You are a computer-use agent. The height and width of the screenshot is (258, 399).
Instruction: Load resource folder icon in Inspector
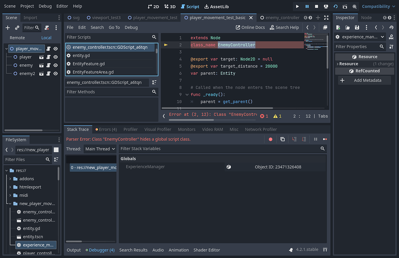coord(347,27)
